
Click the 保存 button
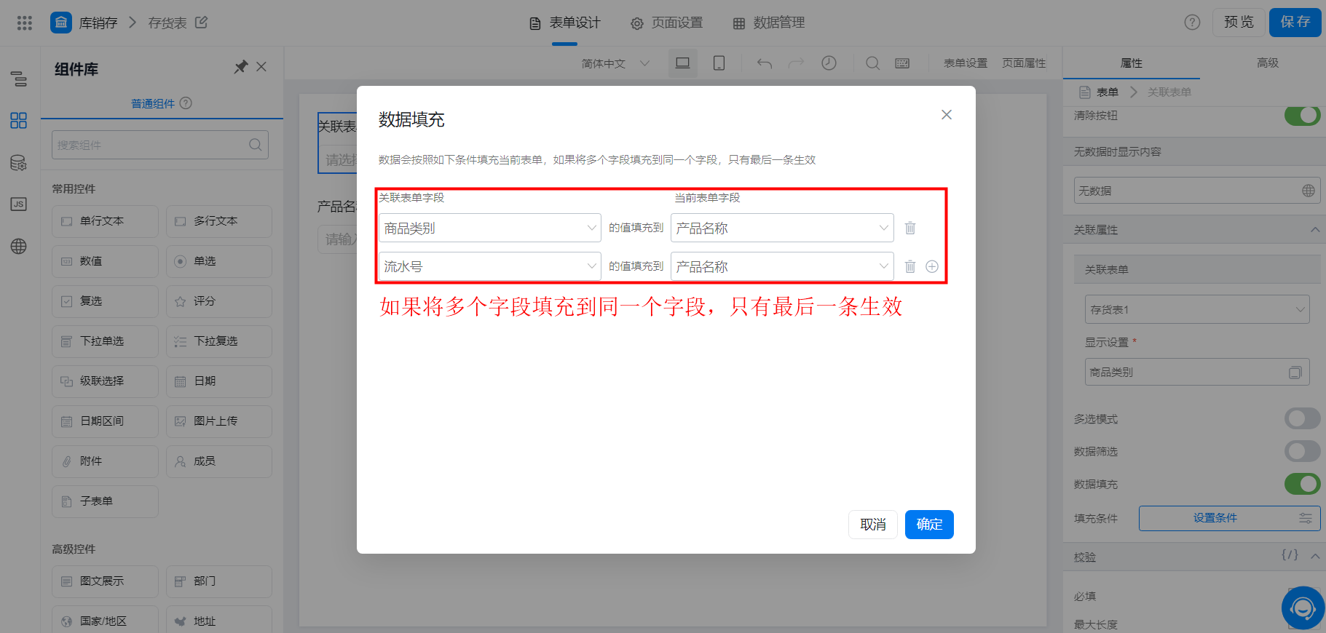point(1295,23)
